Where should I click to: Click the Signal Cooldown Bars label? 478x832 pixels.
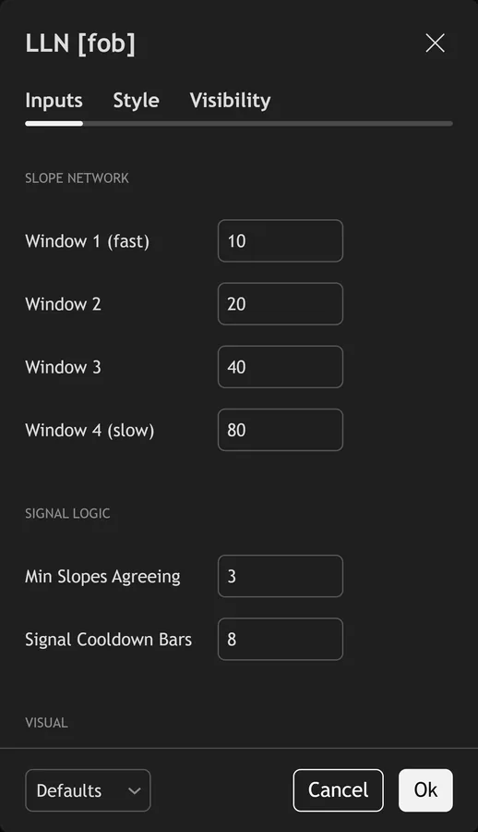click(x=109, y=640)
